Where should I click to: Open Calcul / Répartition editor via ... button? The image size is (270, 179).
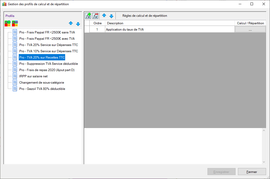point(250,30)
